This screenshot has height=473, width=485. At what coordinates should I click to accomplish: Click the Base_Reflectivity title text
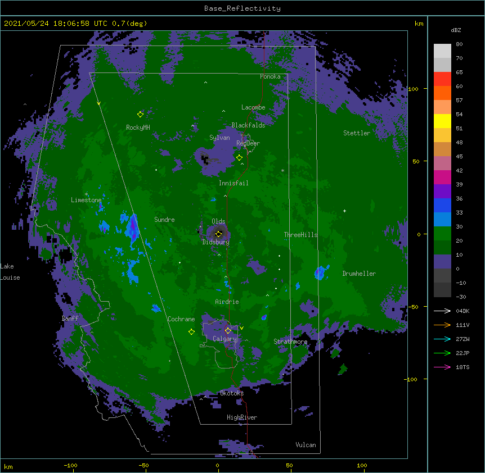point(242,8)
